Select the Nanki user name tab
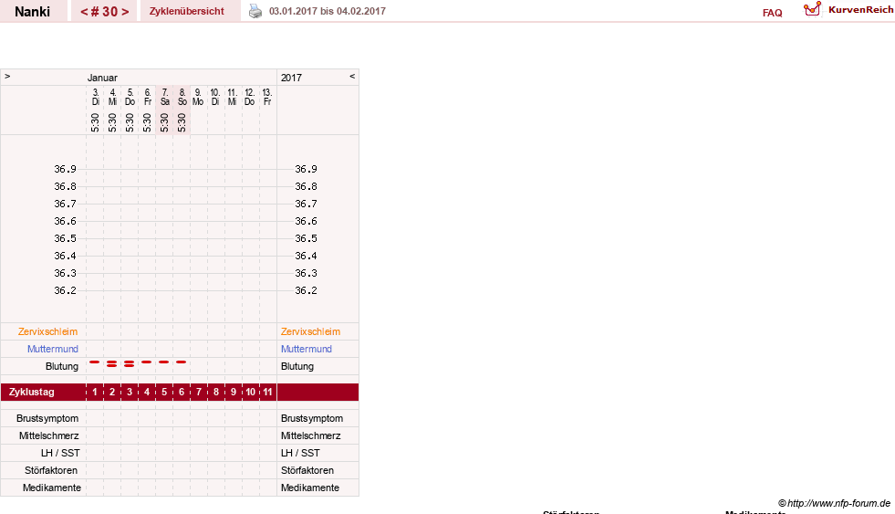 [33, 12]
